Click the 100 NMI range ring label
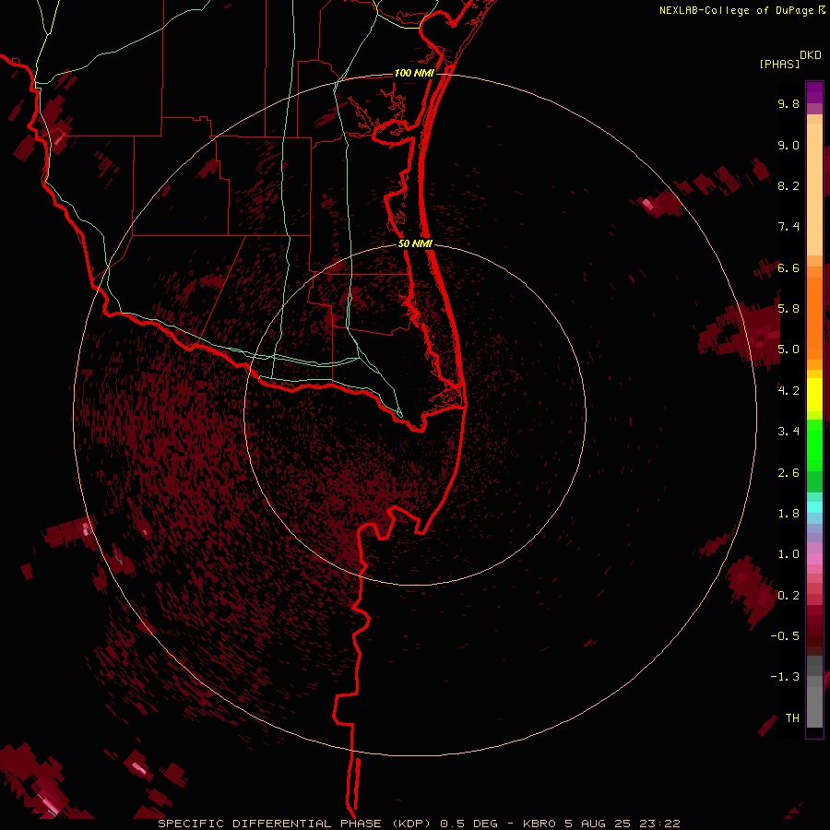The width and height of the screenshot is (830, 830). pos(414,73)
